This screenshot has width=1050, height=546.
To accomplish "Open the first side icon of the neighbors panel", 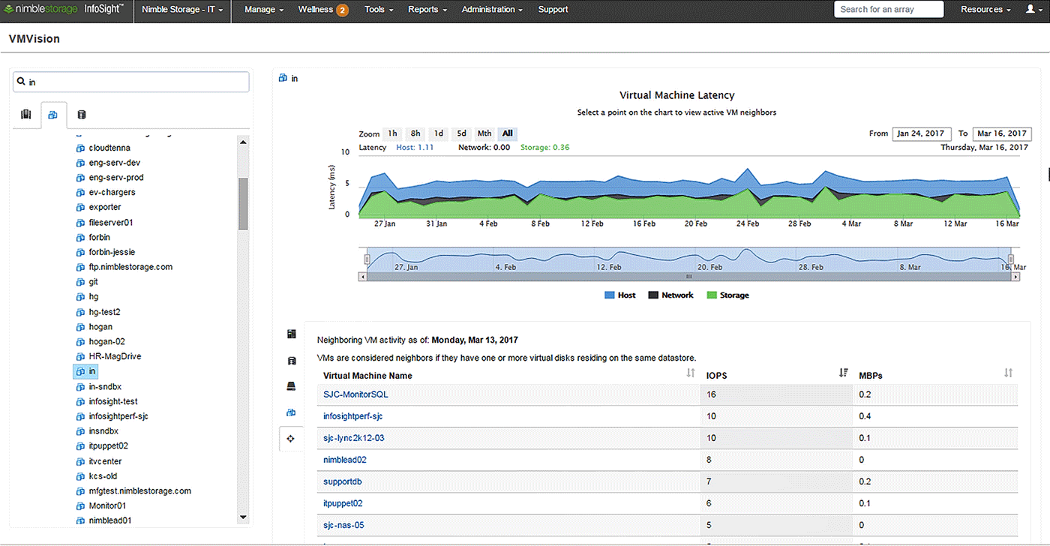I will click(292, 334).
